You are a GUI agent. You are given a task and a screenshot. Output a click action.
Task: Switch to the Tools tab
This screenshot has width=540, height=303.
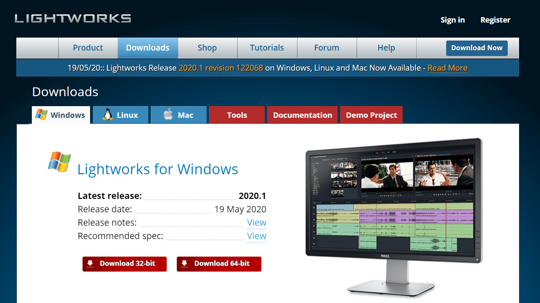[x=237, y=115]
